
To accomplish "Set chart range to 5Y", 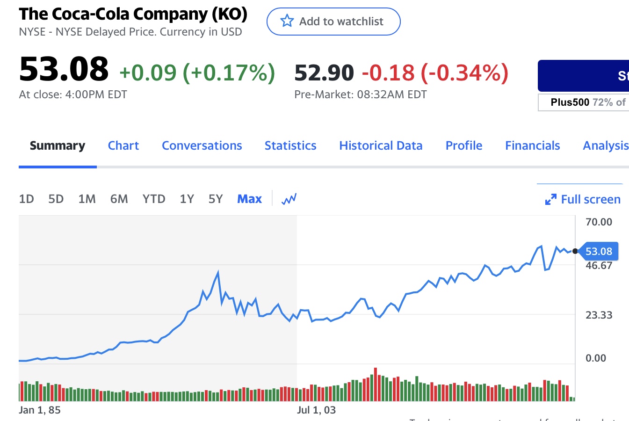I will tap(216, 199).
